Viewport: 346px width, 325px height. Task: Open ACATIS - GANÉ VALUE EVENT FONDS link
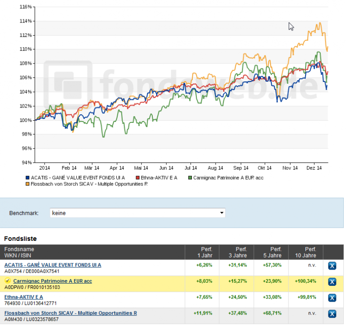pyautogui.click(x=53, y=265)
